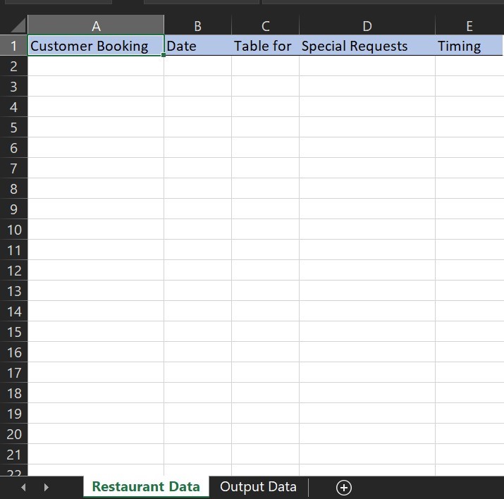Click the fill handle of cell A1
This screenshot has height=499, width=504.
pos(164,55)
